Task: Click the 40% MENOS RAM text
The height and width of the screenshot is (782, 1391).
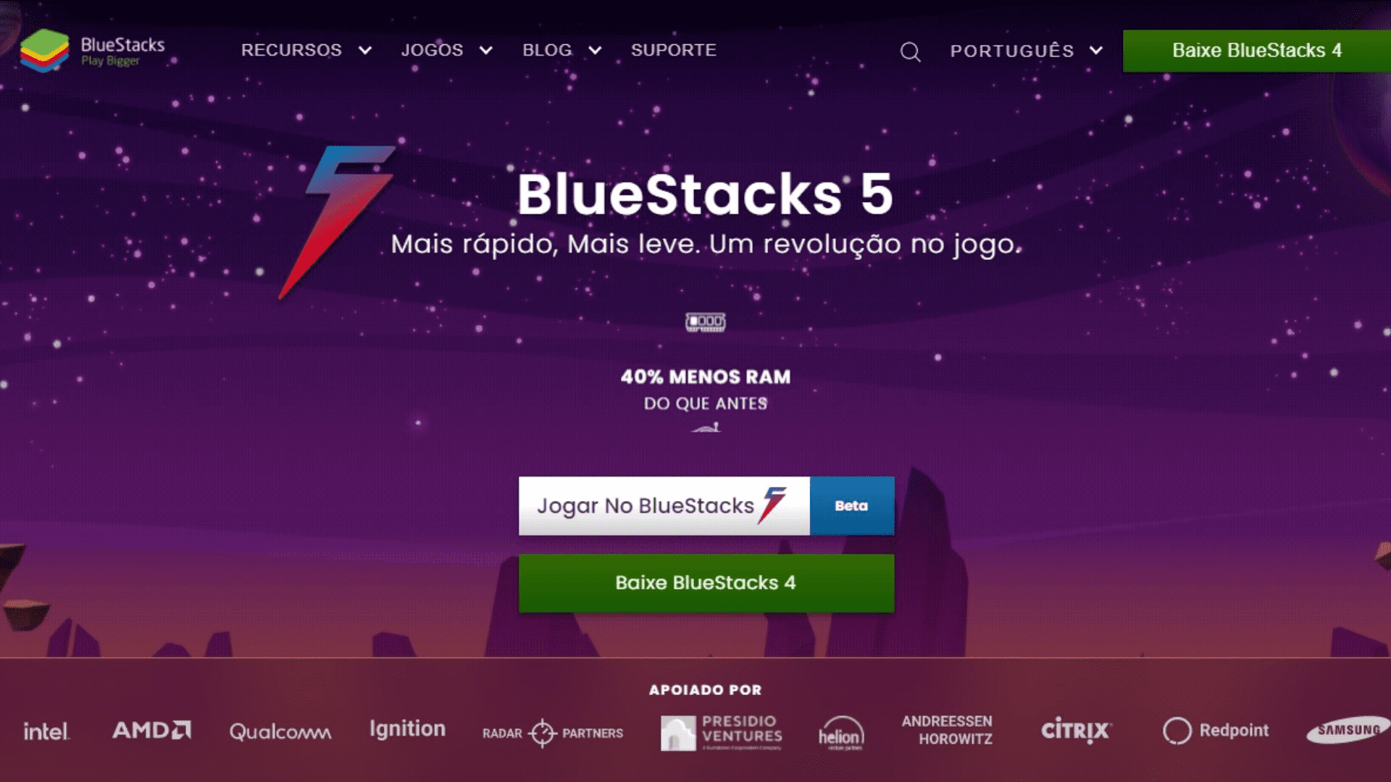Action: point(706,377)
